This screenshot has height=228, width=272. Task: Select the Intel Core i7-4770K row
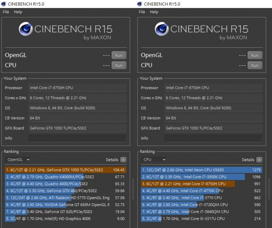point(202,191)
